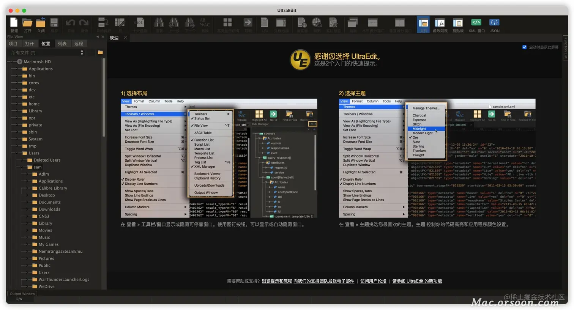Viewport: 574px width, 310px height.
Task: Switch to the 列表 tab
Action: click(62, 44)
